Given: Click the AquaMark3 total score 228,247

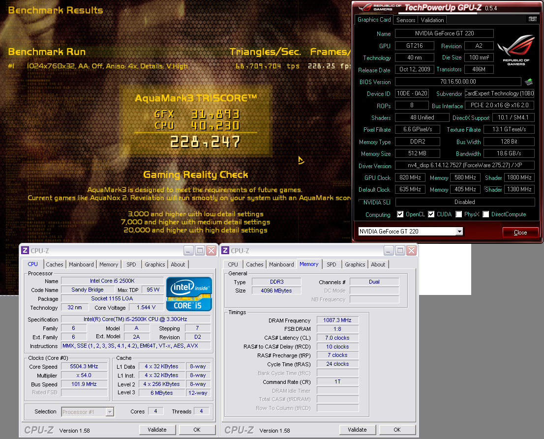Looking at the screenshot, I should pyautogui.click(x=205, y=142).
